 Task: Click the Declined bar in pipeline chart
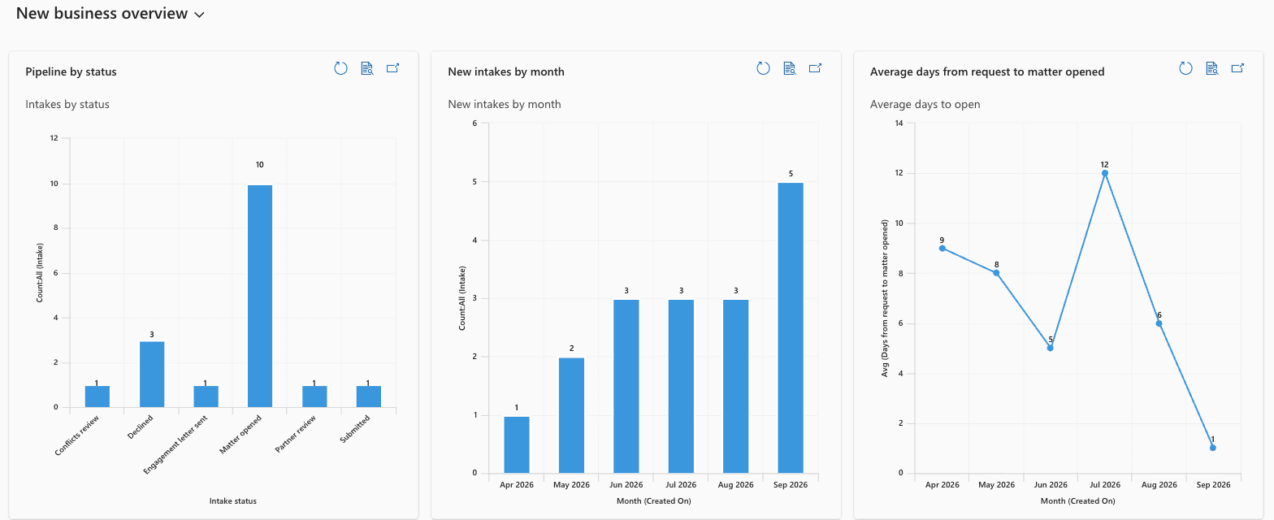tap(152, 374)
